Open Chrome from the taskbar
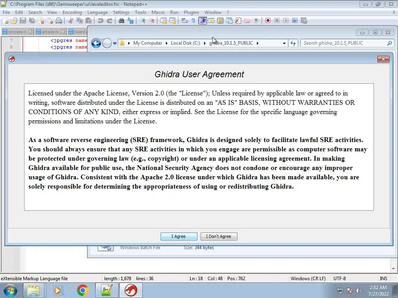The height and width of the screenshot is (298, 398). tap(82, 290)
